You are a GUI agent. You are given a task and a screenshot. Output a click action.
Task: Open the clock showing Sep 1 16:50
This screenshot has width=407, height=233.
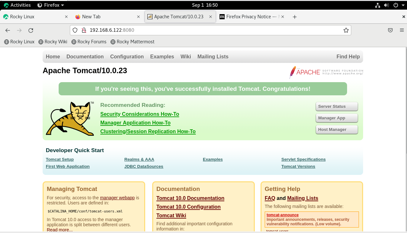(x=205, y=5)
